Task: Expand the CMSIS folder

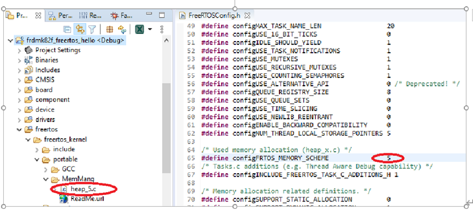Action: coord(19,80)
